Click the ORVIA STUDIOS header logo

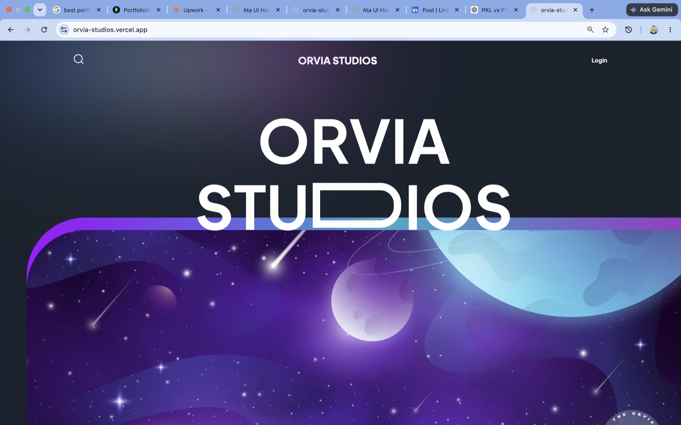[x=338, y=61]
